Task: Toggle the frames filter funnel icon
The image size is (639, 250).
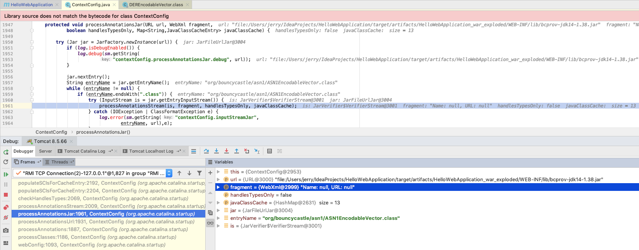Action: (x=199, y=173)
